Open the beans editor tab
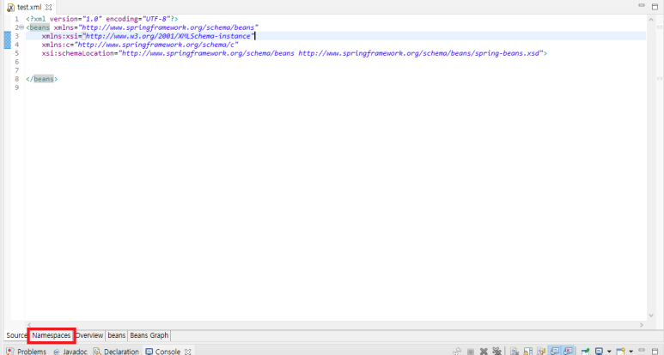This screenshot has height=355, width=664. (117, 335)
